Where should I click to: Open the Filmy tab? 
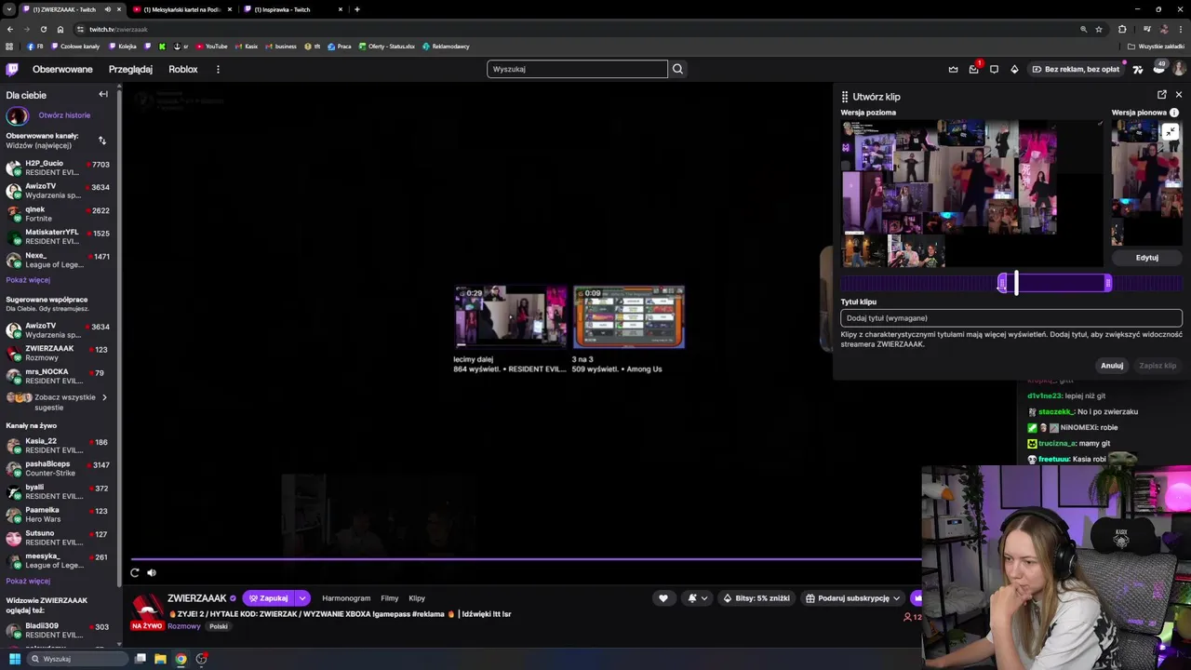click(389, 598)
